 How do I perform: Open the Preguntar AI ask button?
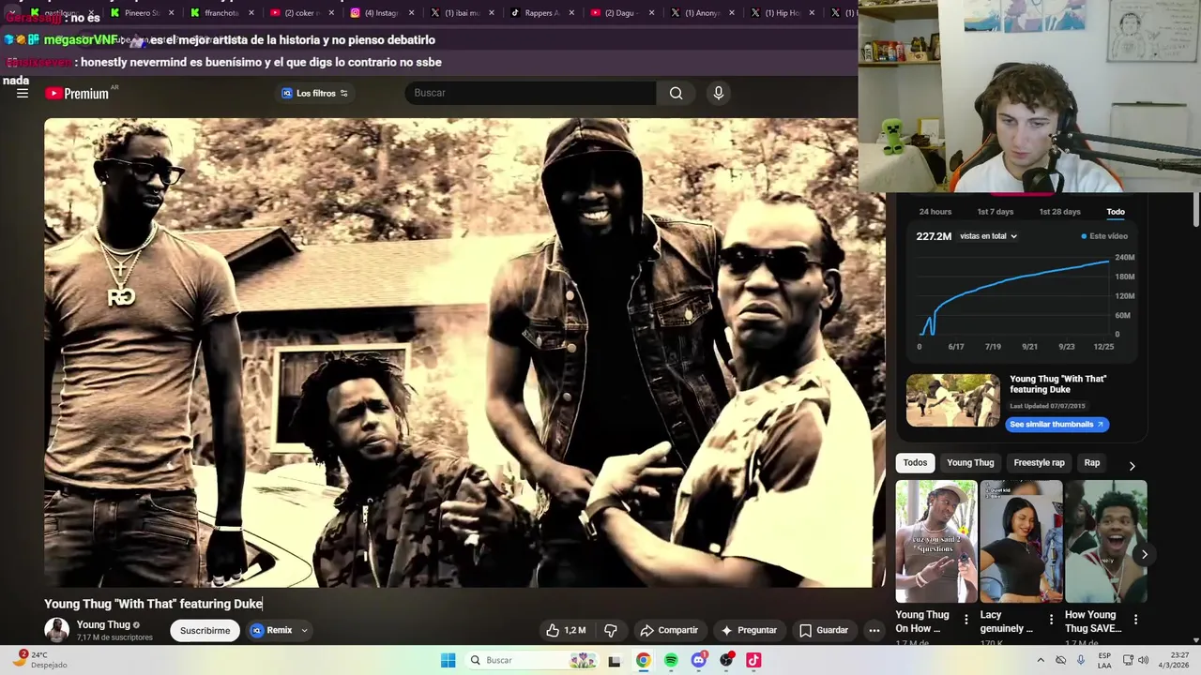748,630
